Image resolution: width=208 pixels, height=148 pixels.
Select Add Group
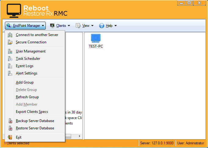35,82
